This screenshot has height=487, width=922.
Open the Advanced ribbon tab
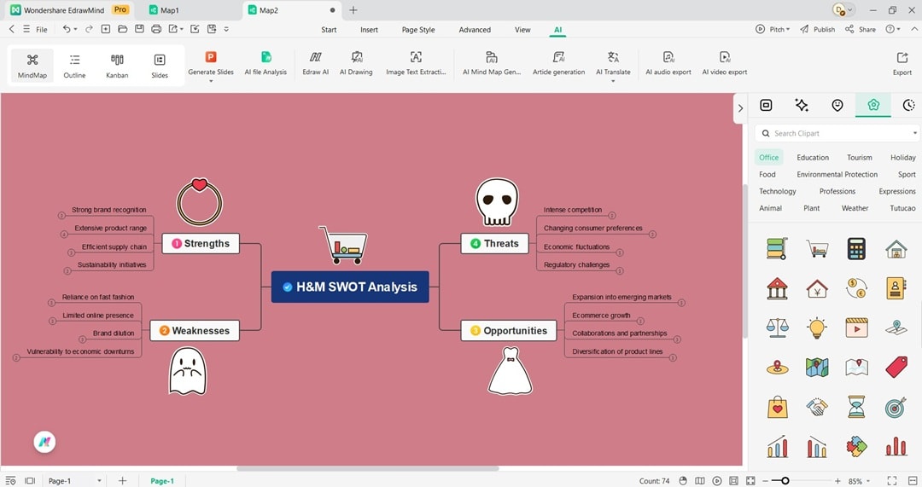[475, 29]
